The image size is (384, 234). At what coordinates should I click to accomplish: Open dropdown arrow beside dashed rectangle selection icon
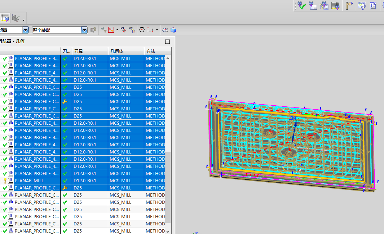coord(157,30)
